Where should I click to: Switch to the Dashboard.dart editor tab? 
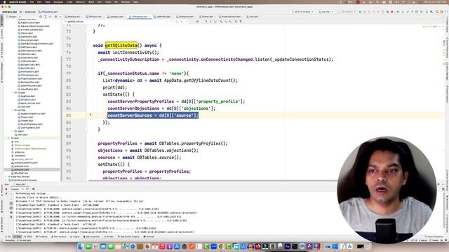pyautogui.click(x=185, y=17)
